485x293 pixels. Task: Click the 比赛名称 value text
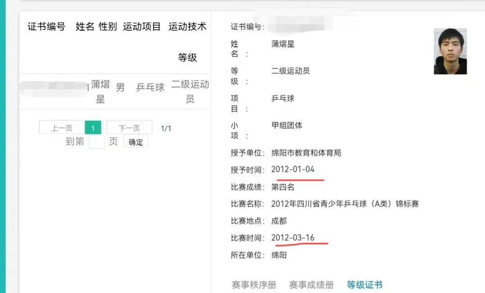pos(345,204)
